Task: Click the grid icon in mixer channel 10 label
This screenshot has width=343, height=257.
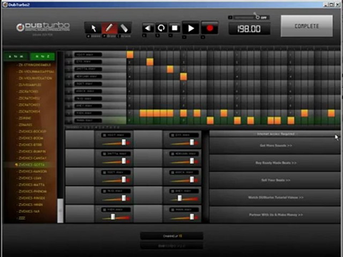Action: tap(173, 210)
